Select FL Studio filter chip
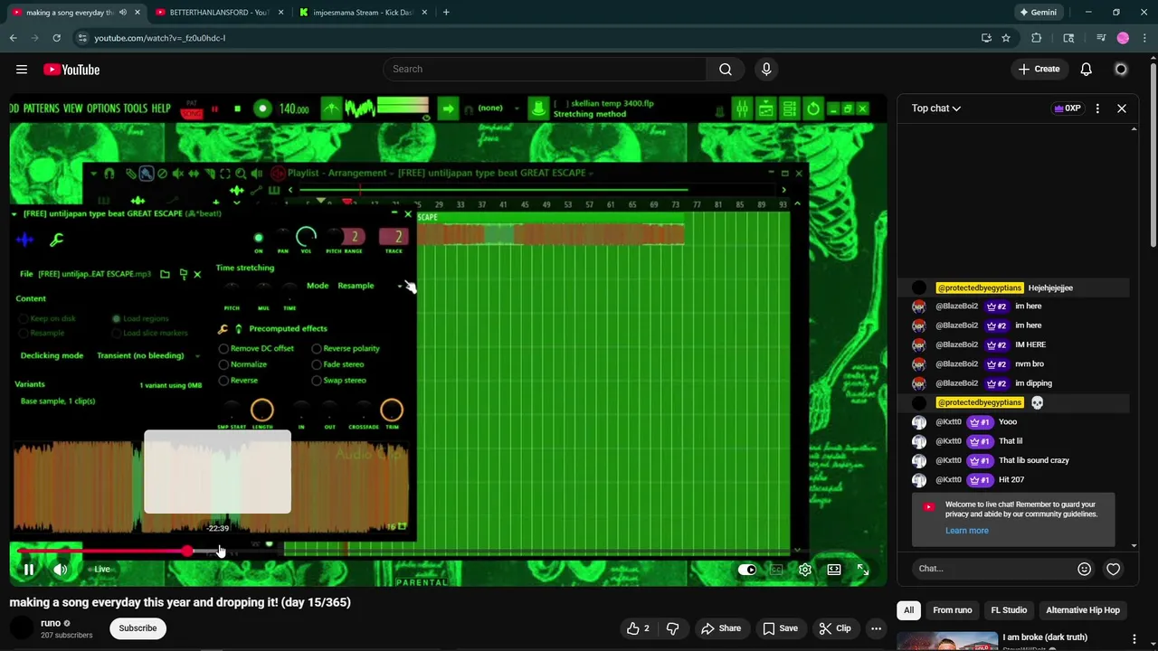Screen dimensions: 1158x651 point(1009,610)
